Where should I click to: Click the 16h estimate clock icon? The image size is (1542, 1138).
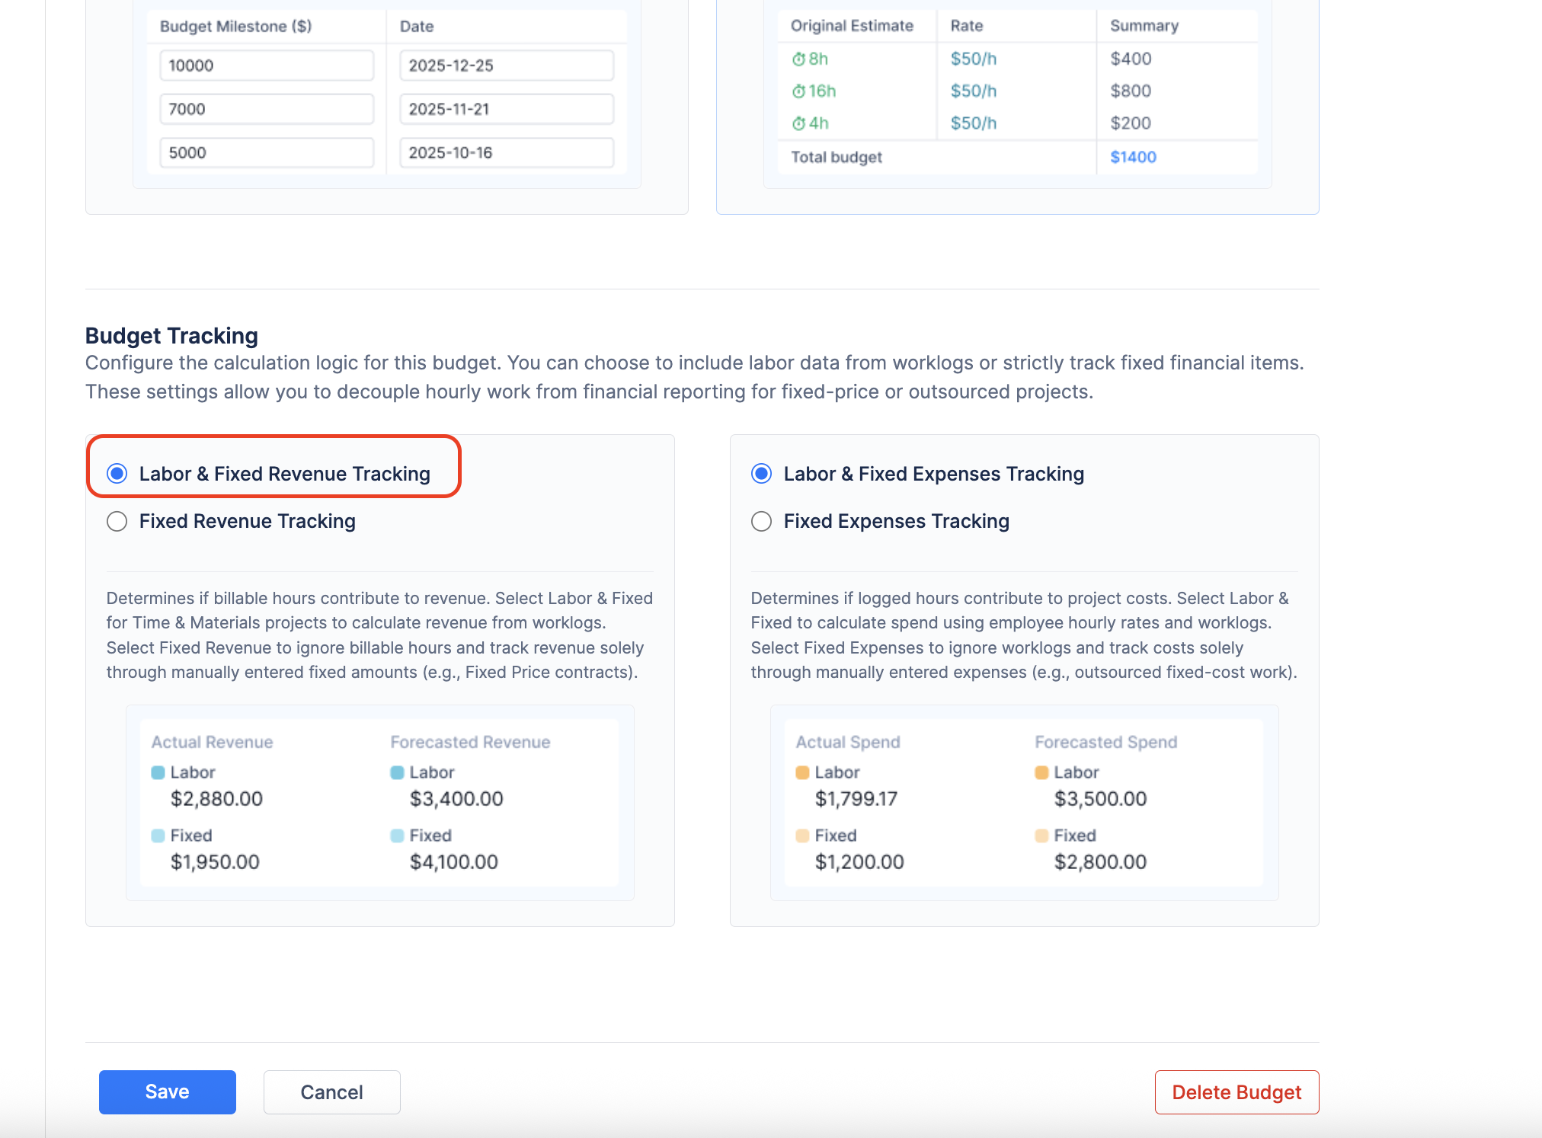click(x=798, y=91)
